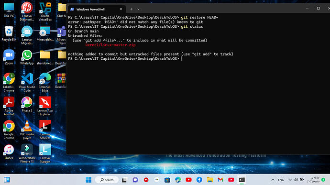Open the volume control in tray
330x185 pixels.
296,180
